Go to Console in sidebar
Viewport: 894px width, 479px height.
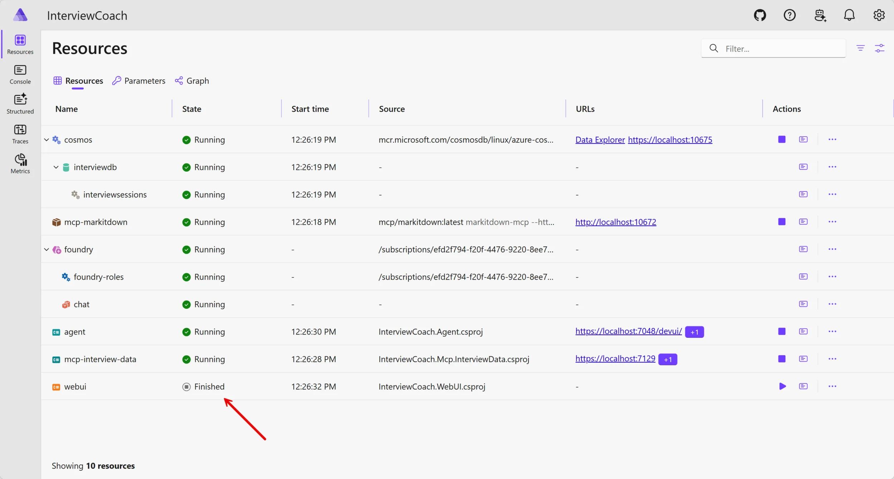[x=20, y=74]
